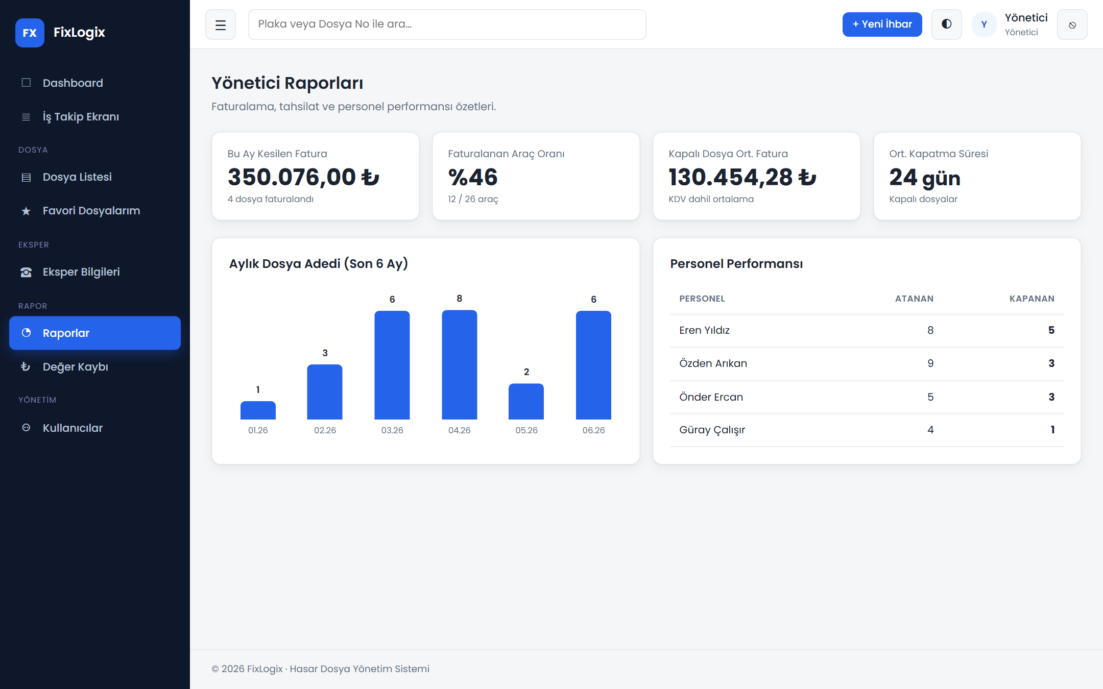Click the Eksper Bilgileri phone icon

click(x=26, y=272)
